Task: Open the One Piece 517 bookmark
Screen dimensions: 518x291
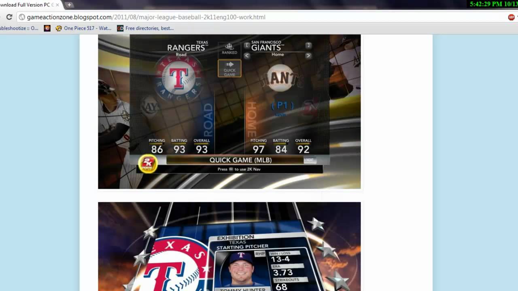Action: (83, 28)
